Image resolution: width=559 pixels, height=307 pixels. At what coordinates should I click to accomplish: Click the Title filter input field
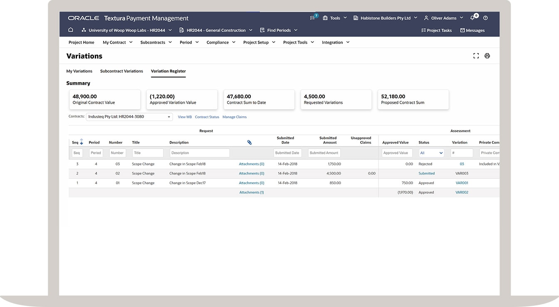pyautogui.click(x=148, y=153)
